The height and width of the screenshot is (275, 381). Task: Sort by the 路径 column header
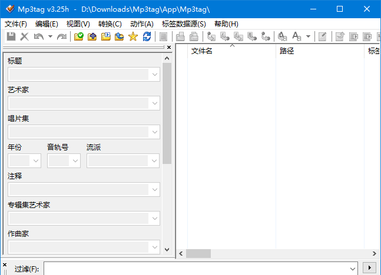(x=320, y=51)
